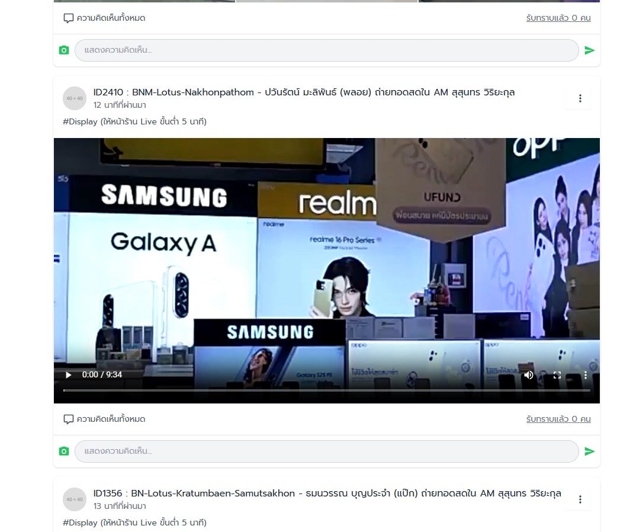Image resolution: width=633 pixels, height=532 pixels.
Task: Select the #Display hashtag of the ID2410 post
Action: [x=81, y=121]
